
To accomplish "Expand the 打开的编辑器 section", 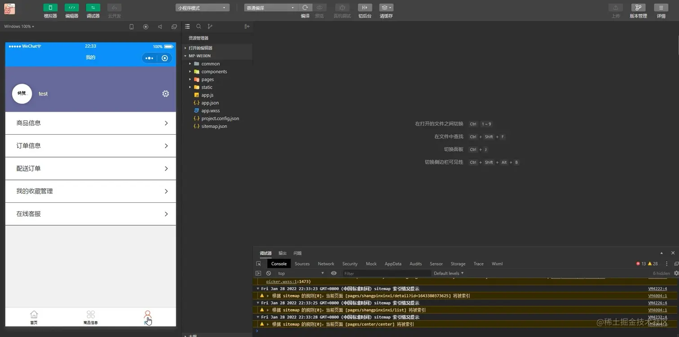I will tap(218, 48).
